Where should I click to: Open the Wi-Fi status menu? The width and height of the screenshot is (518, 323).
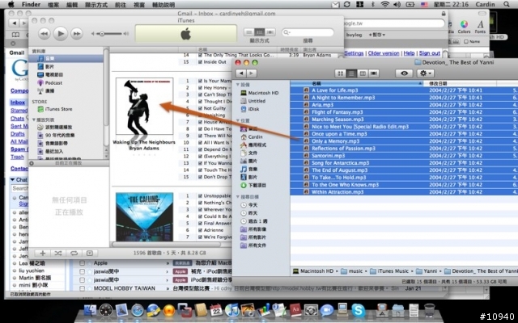click(x=385, y=4)
